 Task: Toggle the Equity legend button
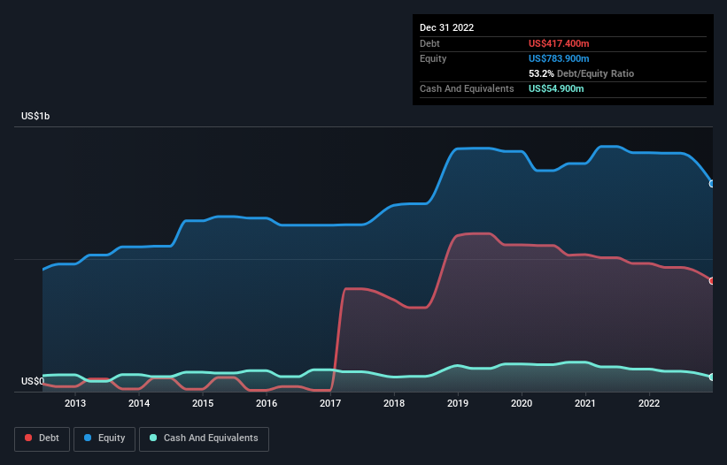tap(104, 438)
